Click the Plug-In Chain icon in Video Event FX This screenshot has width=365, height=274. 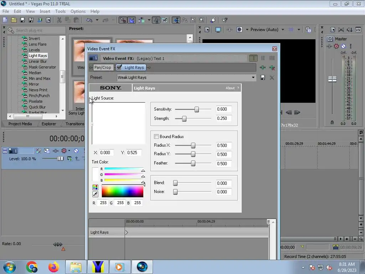tap(263, 67)
